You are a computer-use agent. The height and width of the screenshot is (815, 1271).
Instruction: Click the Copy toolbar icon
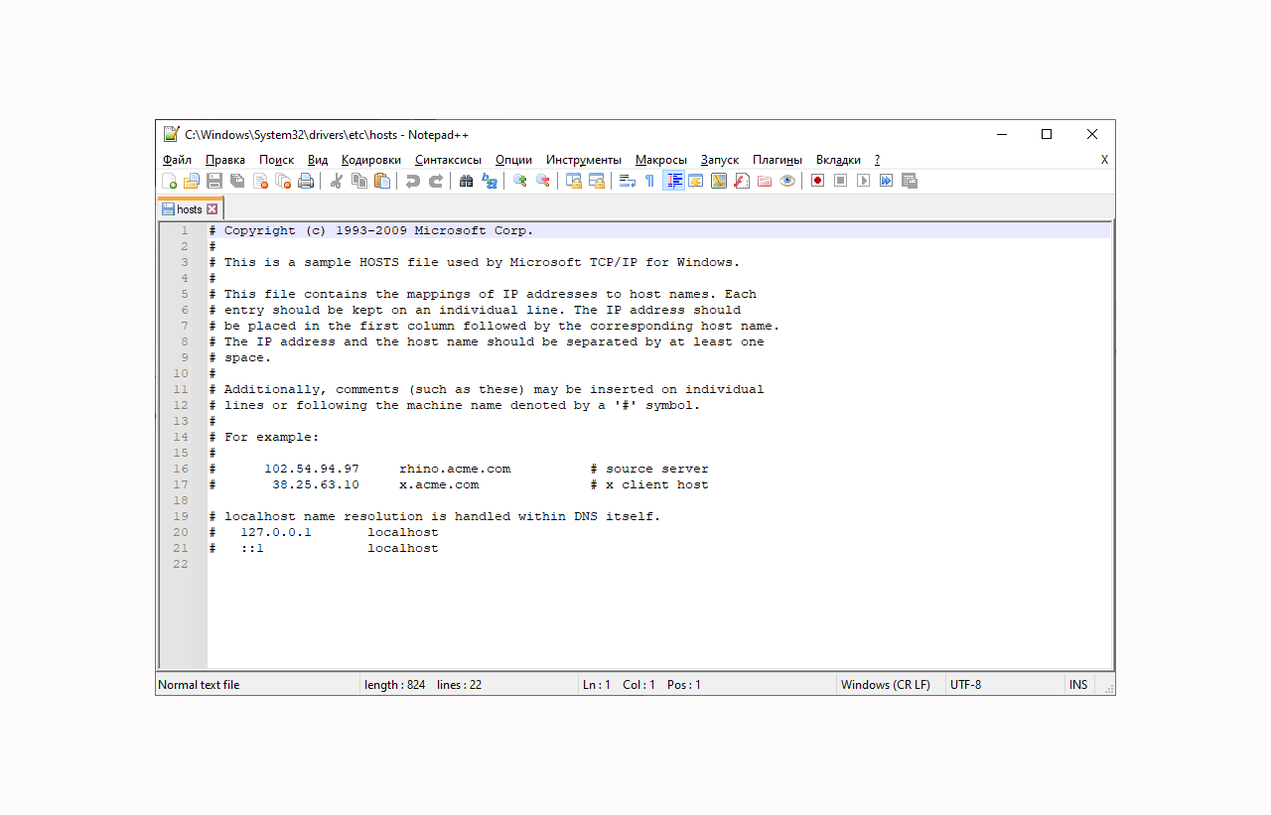pyautogui.click(x=359, y=181)
